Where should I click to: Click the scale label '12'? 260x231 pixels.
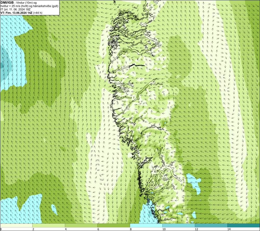point(196,229)
